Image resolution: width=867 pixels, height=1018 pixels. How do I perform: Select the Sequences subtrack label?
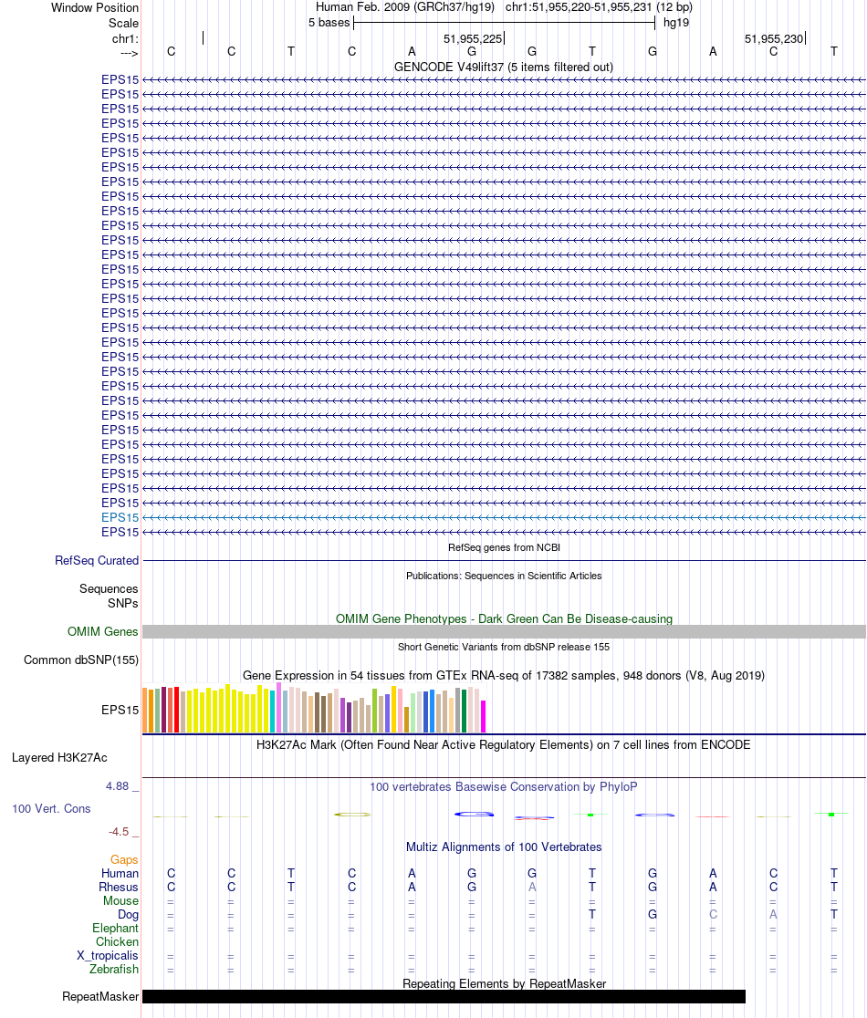pos(109,589)
